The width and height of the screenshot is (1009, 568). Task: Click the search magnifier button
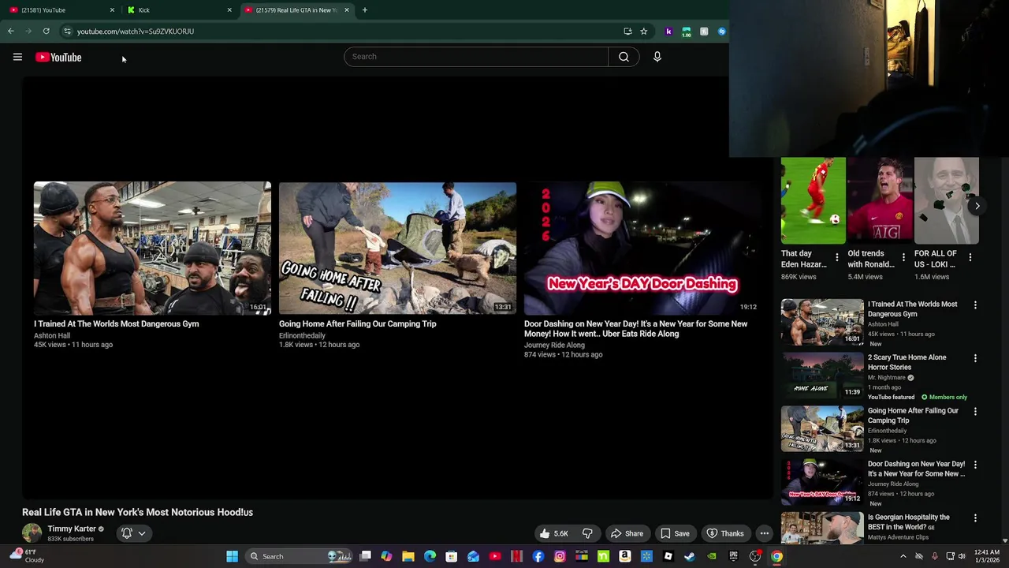pyautogui.click(x=624, y=57)
